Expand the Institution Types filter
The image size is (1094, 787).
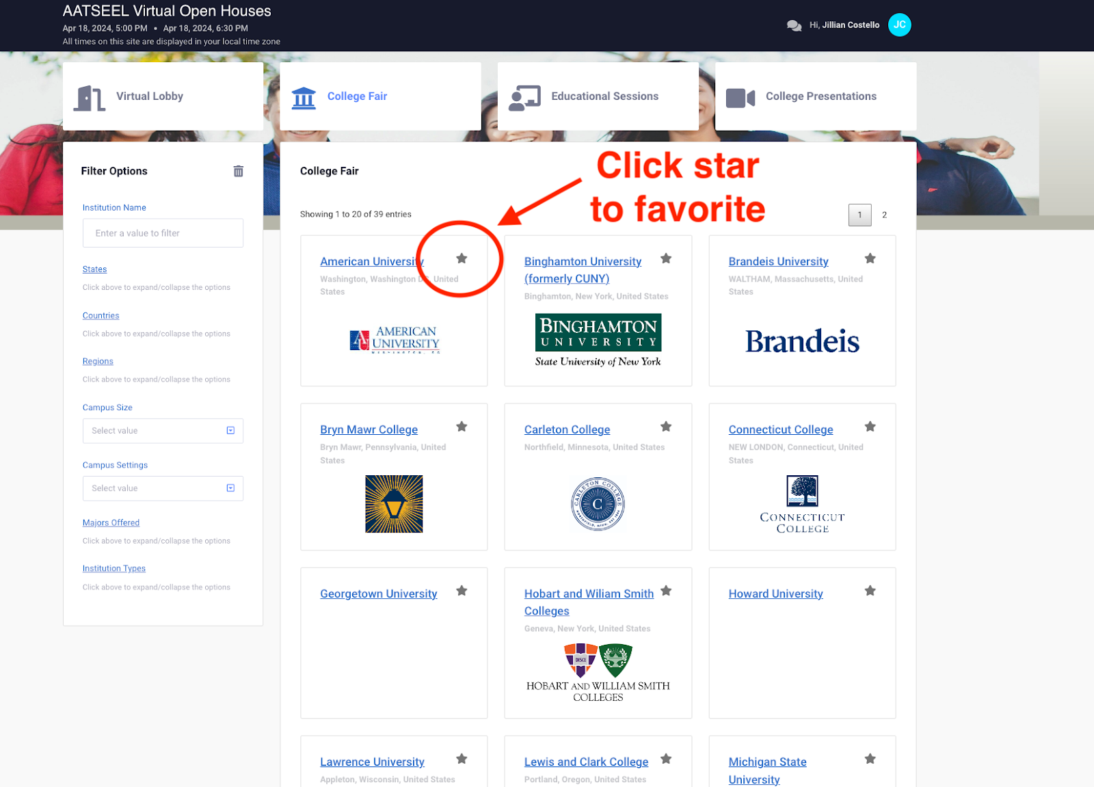point(114,569)
